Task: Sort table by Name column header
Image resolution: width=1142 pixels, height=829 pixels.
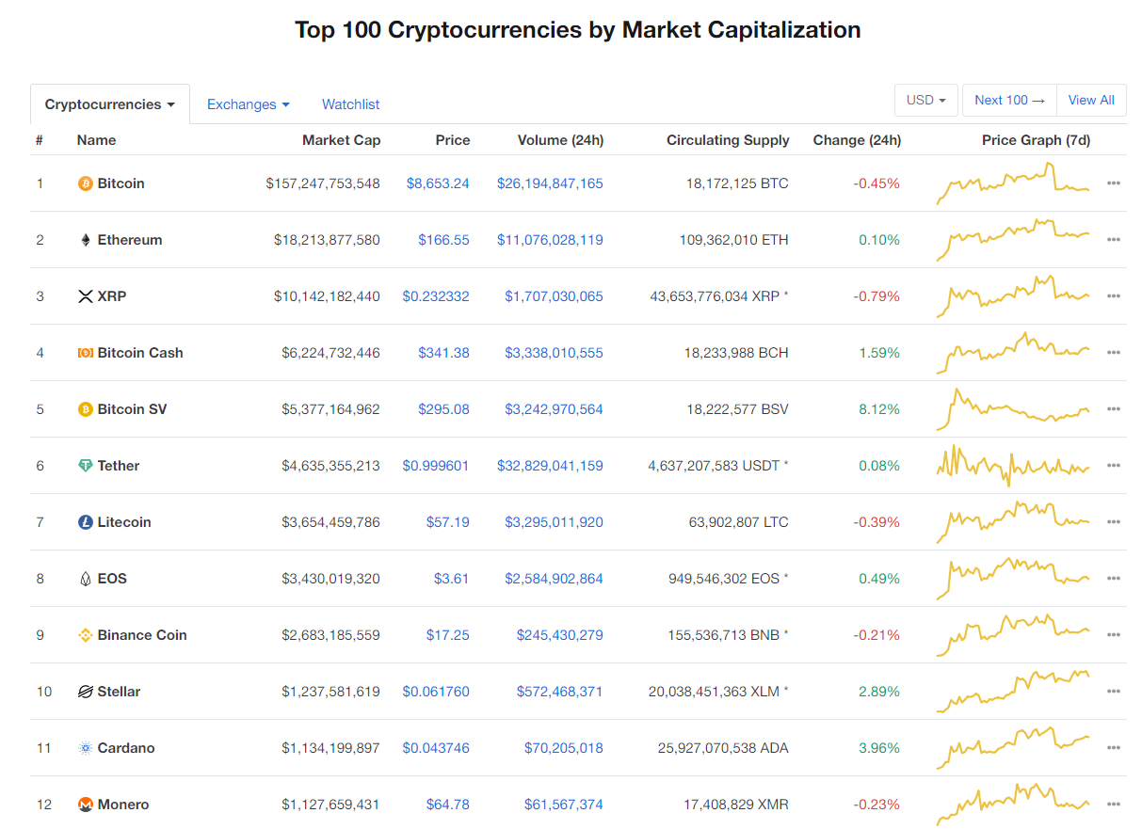Action: pos(96,140)
